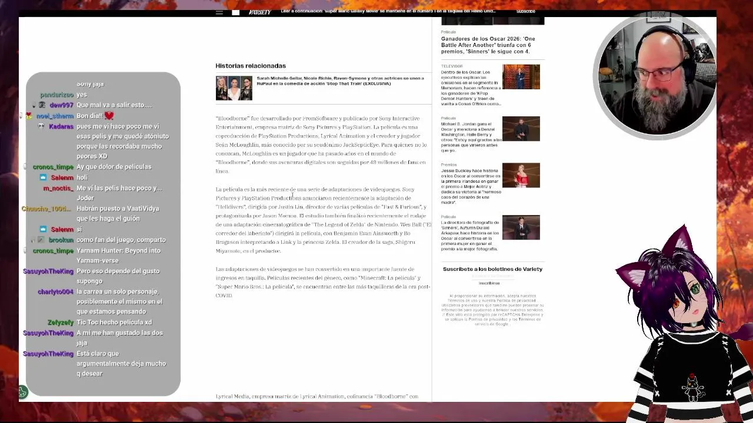Click chat username Zefyzefy
Image resolution: width=753 pixels, height=423 pixels.
pos(61,323)
